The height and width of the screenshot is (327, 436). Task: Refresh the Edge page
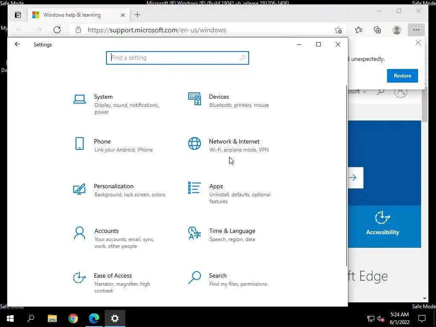click(x=57, y=30)
